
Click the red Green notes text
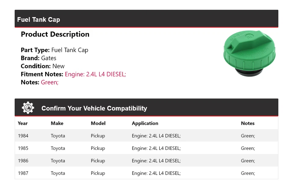(49, 82)
